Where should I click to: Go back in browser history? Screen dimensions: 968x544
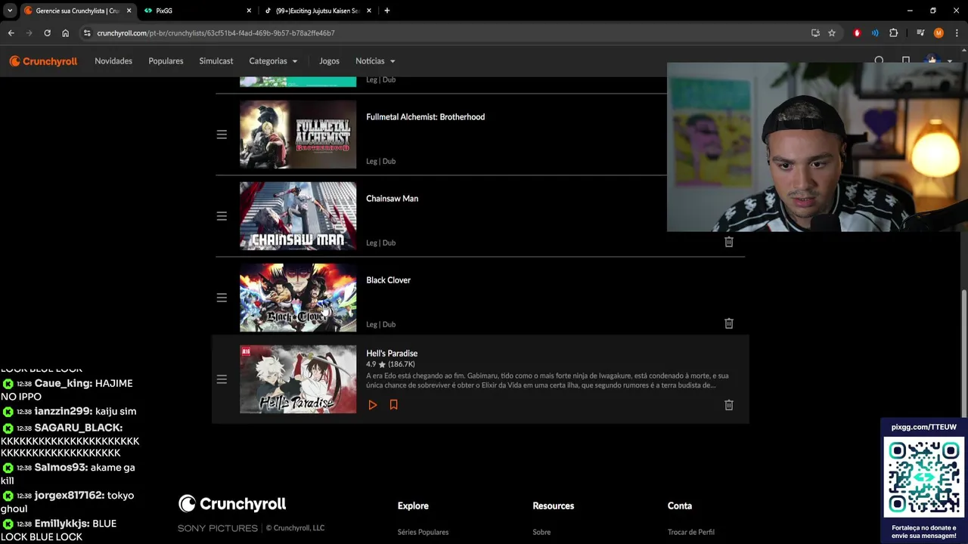click(x=11, y=33)
